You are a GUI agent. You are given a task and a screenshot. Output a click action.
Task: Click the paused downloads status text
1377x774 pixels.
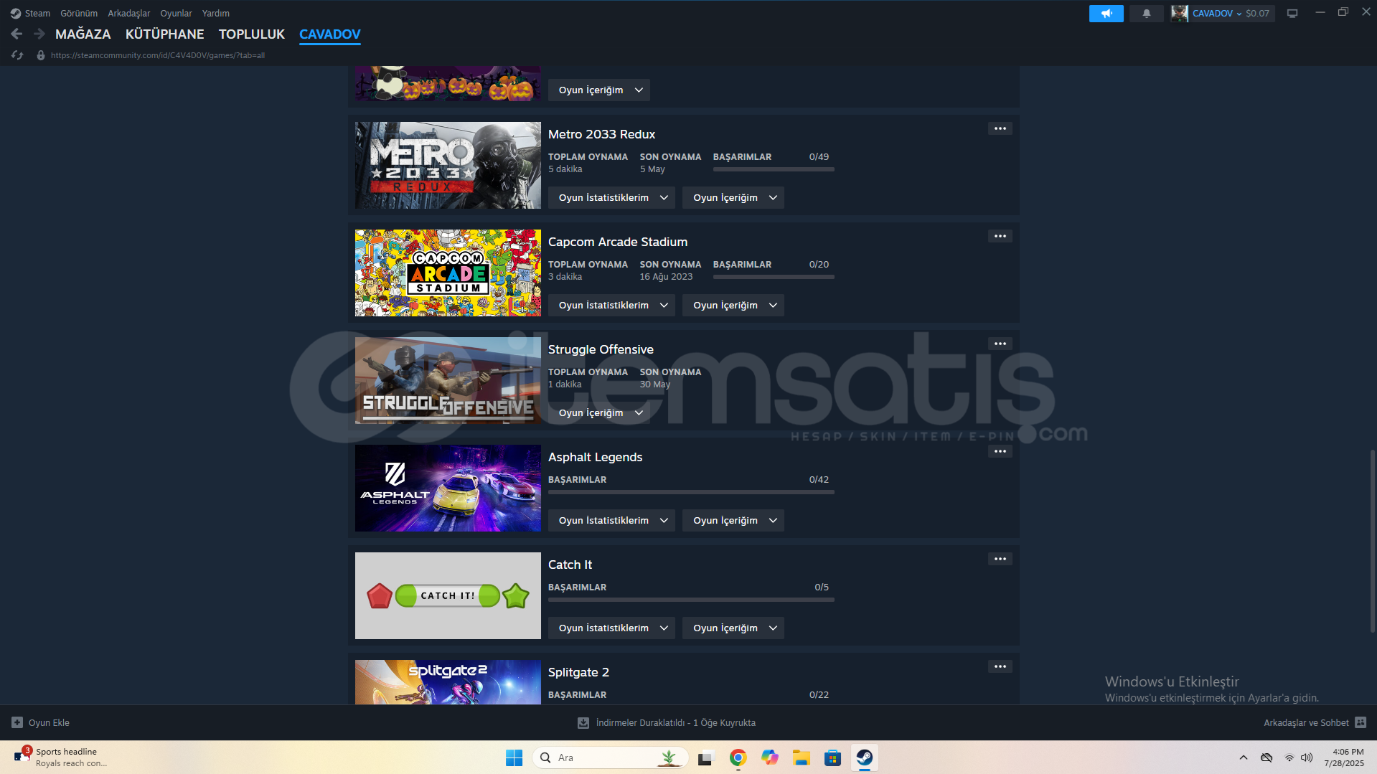click(x=675, y=722)
